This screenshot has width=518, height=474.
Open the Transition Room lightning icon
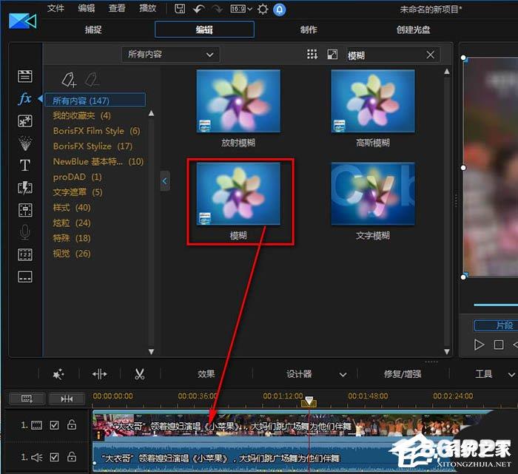pyautogui.click(x=24, y=188)
